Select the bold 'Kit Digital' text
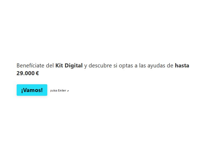 click(69, 66)
